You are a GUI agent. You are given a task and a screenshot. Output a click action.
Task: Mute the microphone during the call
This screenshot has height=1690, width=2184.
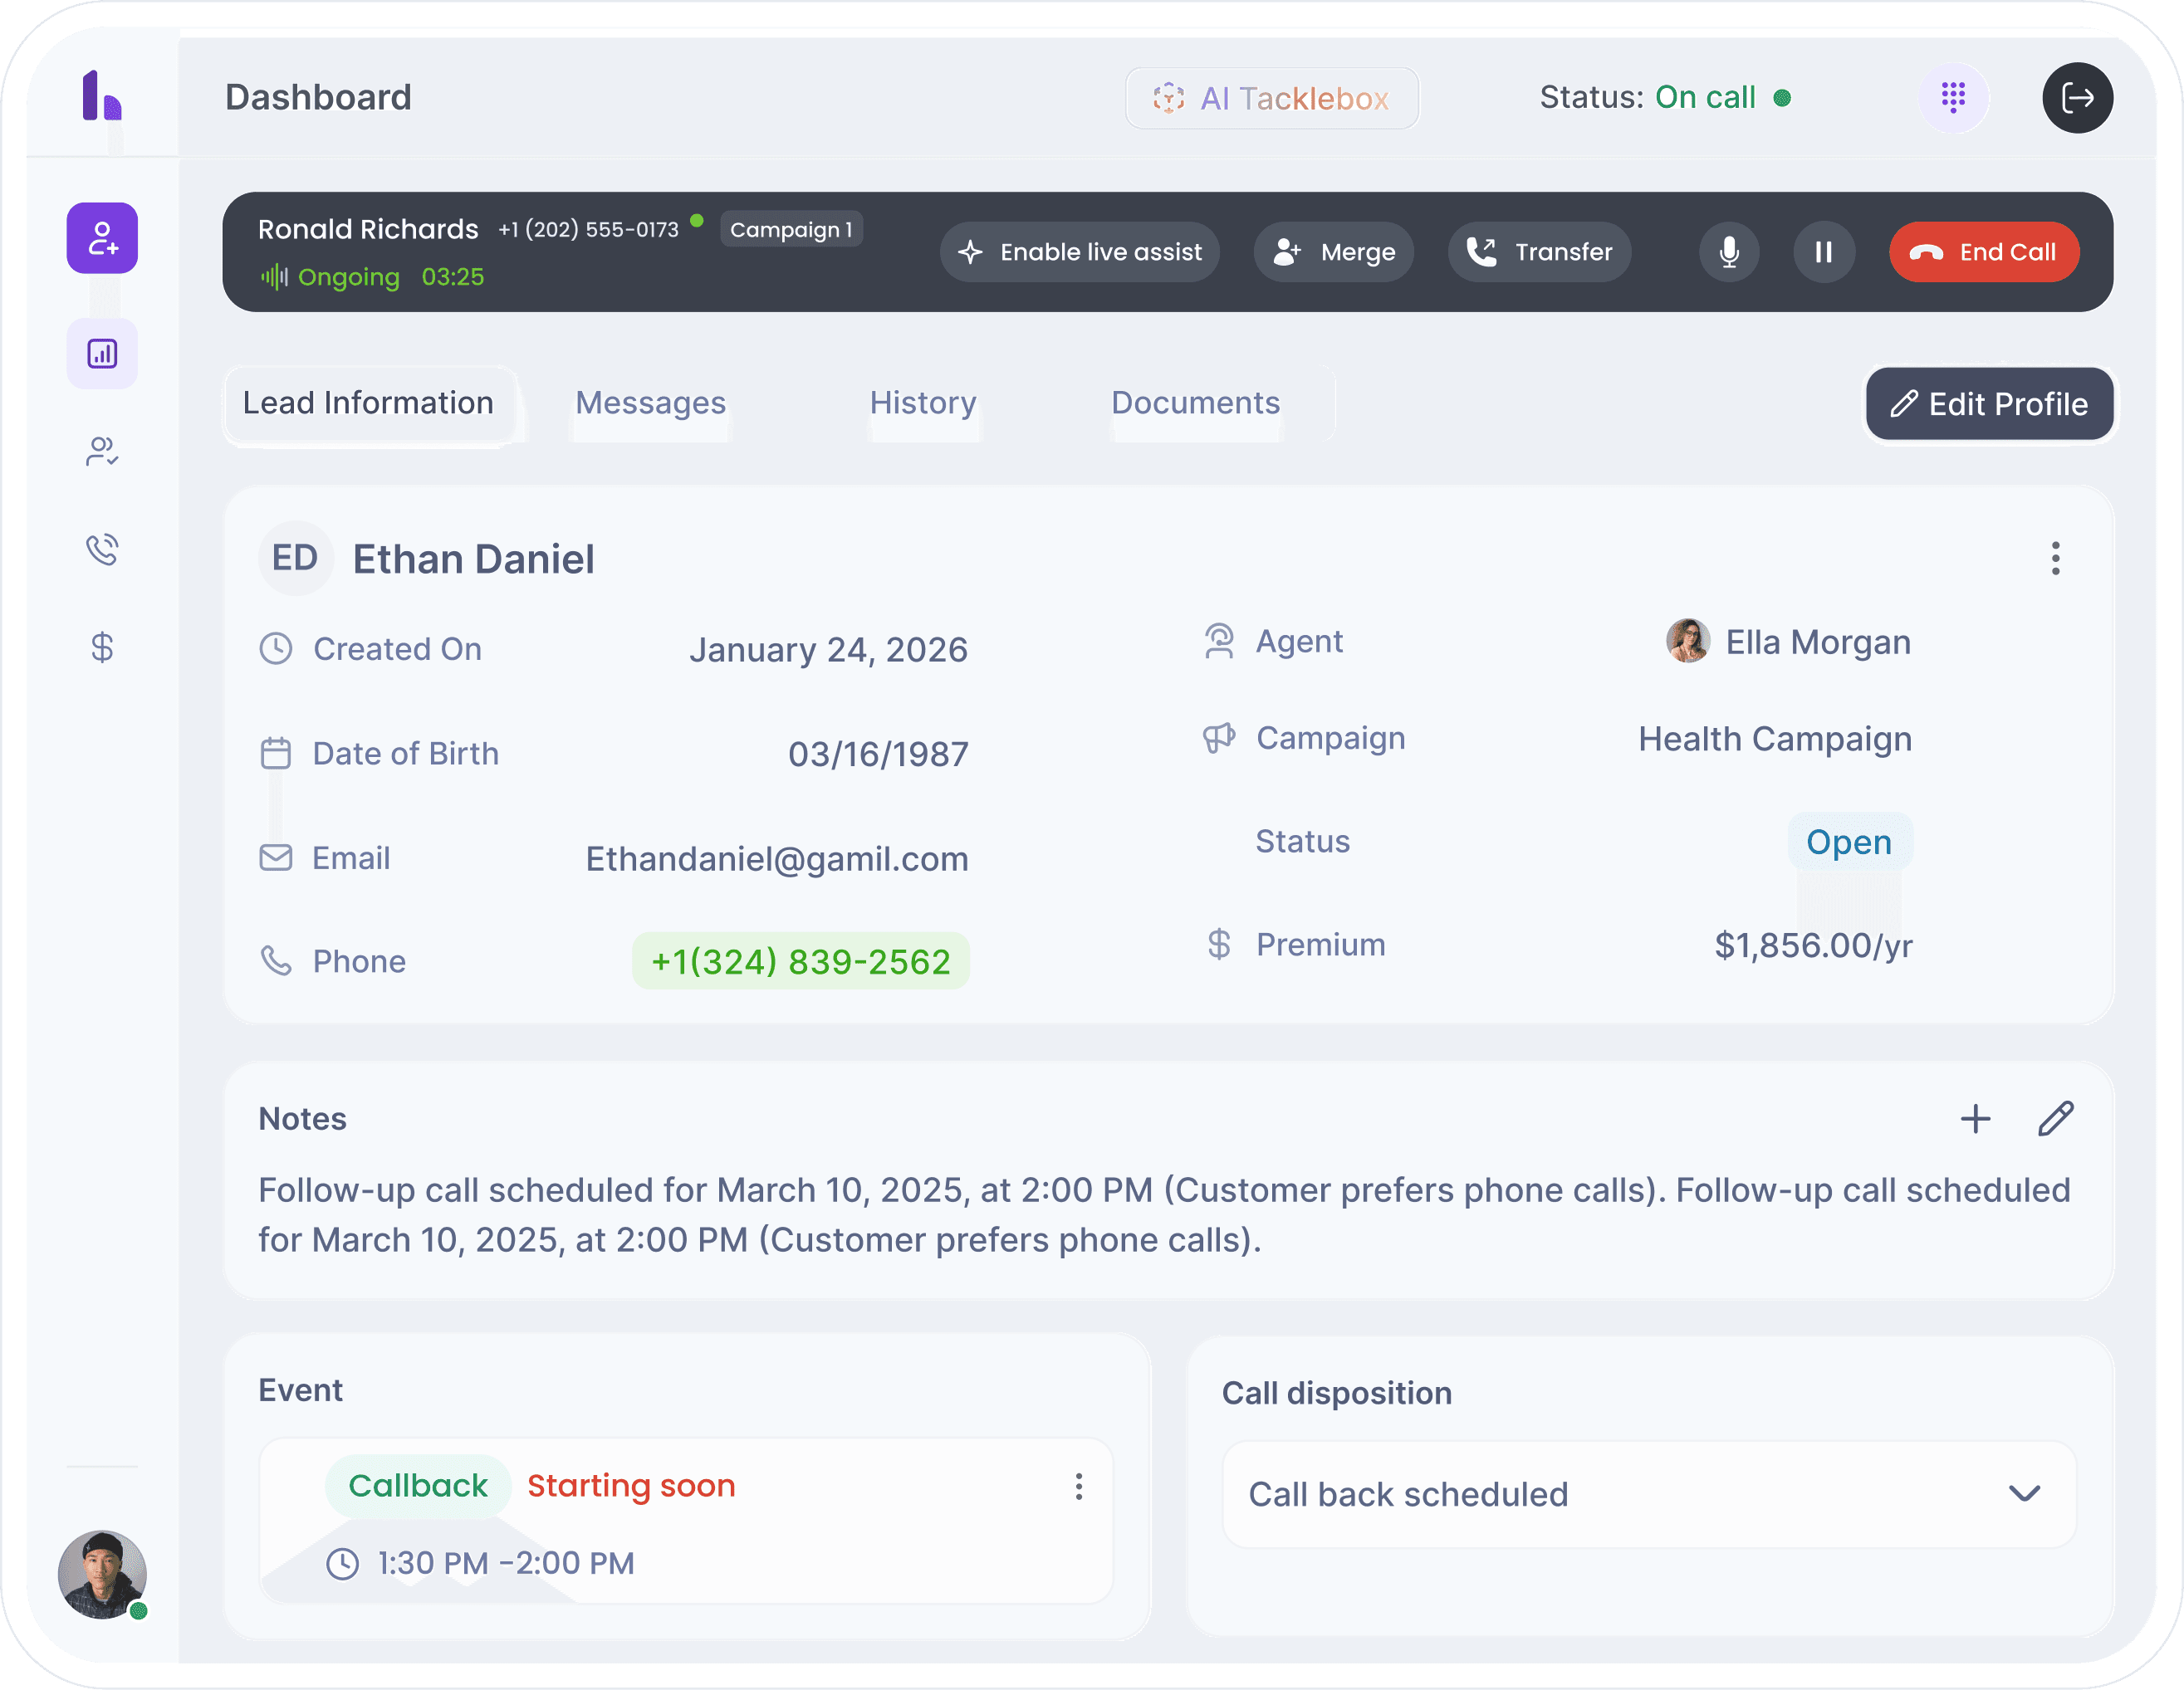1729,252
